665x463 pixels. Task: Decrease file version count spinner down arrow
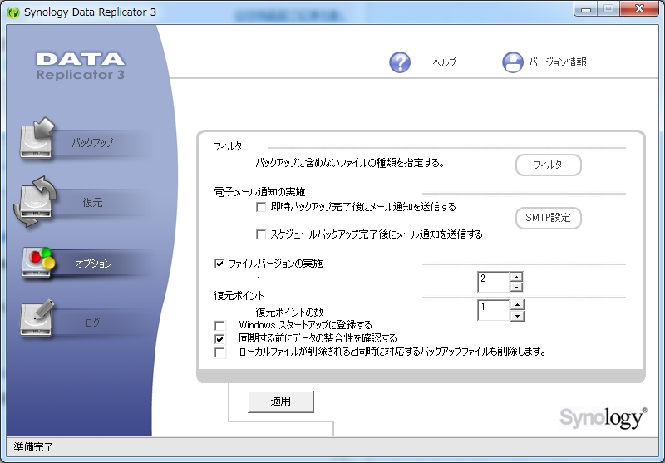pos(516,287)
